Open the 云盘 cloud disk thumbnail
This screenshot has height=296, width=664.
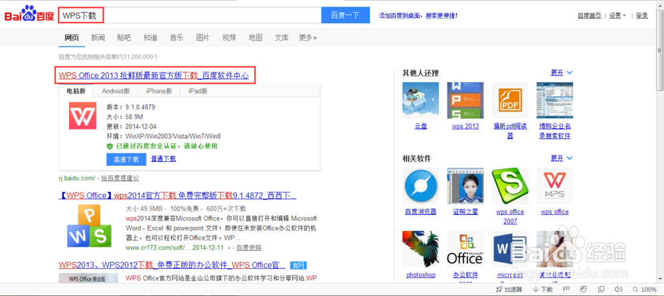click(x=420, y=100)
